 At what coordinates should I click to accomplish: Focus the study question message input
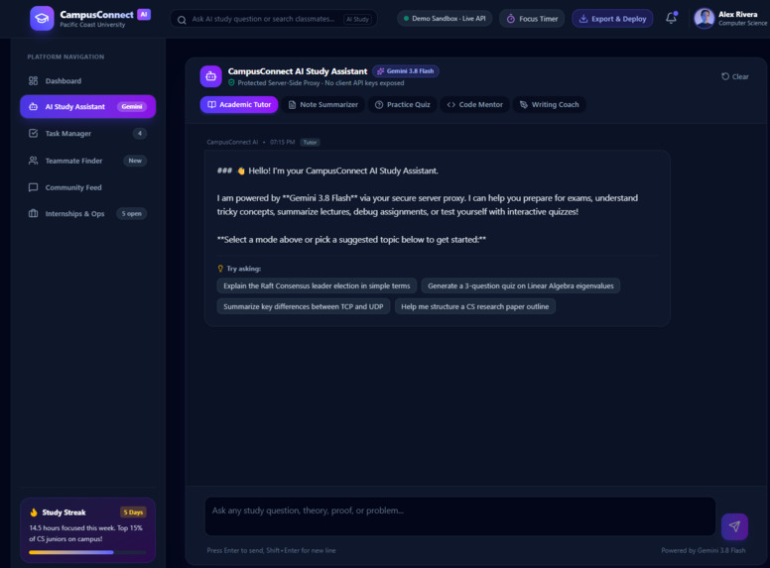(x=460, y=516)
